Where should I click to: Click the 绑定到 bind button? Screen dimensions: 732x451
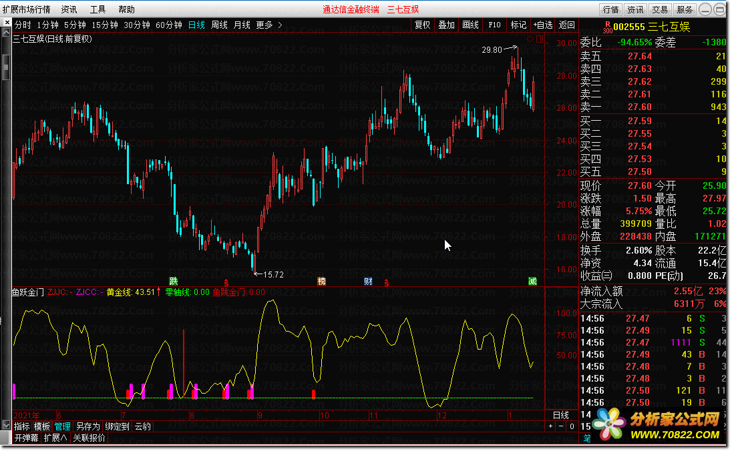[117, 426]
